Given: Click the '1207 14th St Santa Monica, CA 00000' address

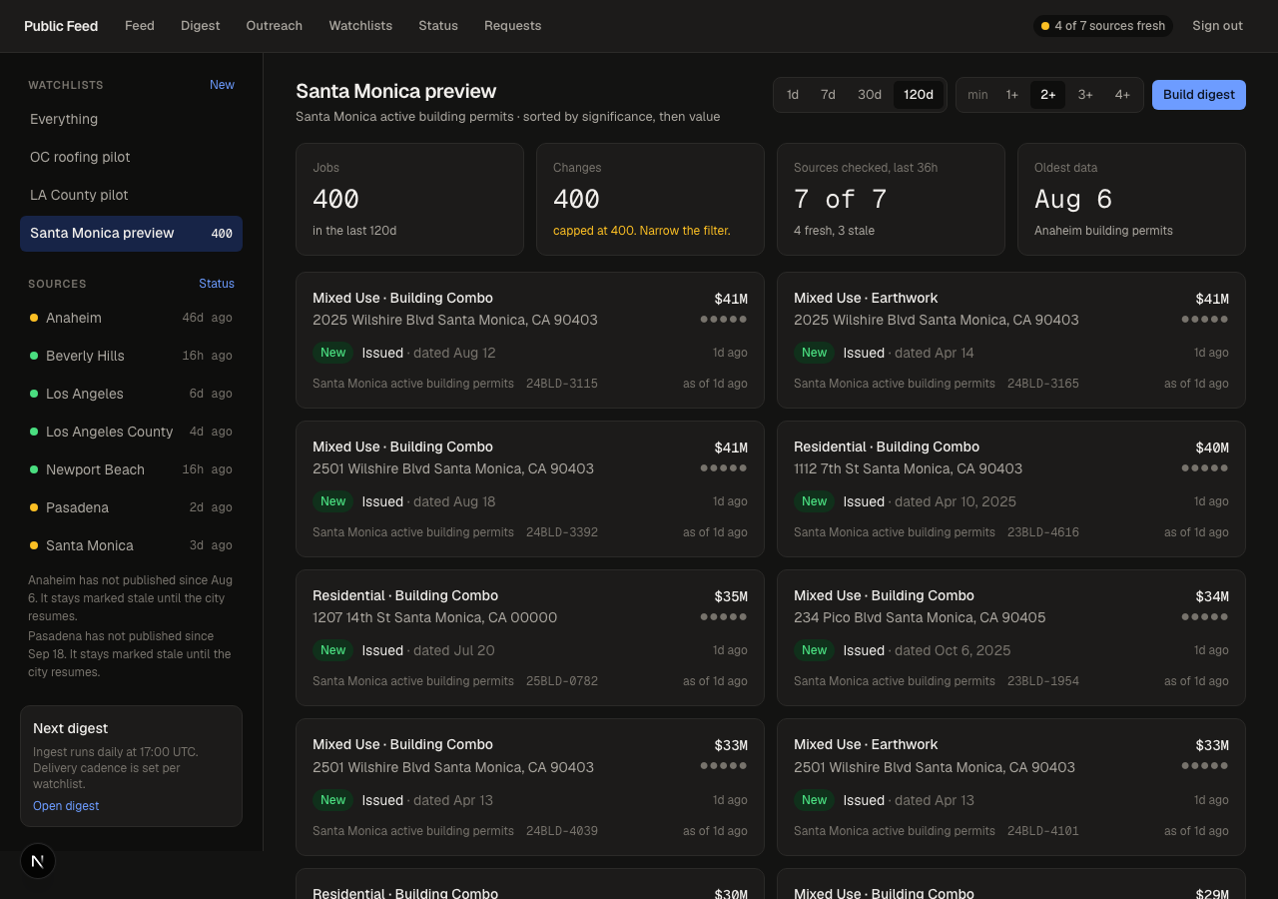Looking at the screenshot, I should pos(435,617).
